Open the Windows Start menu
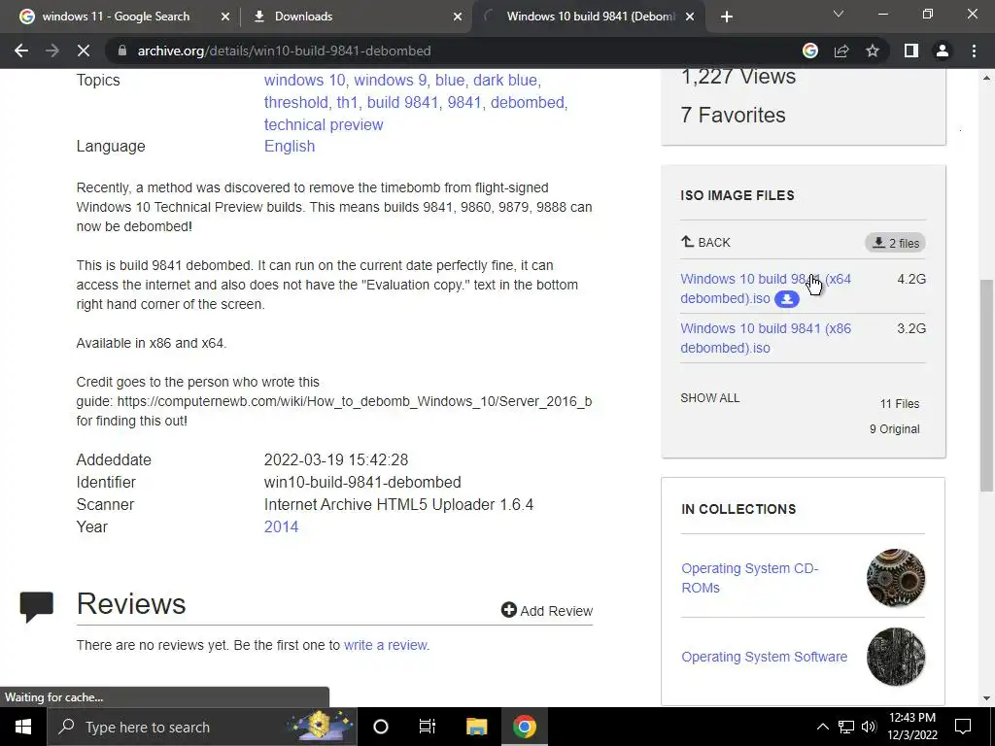 pos(23,727)
